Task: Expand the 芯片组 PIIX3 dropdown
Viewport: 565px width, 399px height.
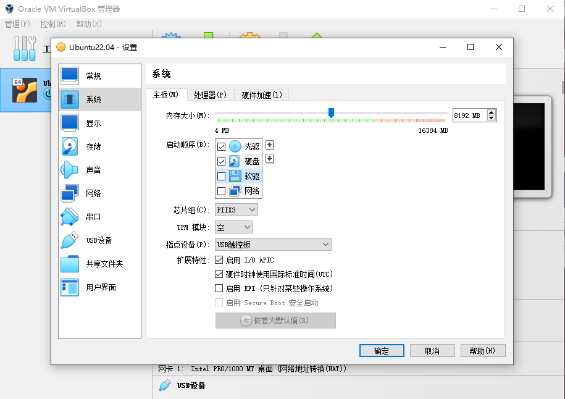Action: pyautogui.click(x=236, y=210)
